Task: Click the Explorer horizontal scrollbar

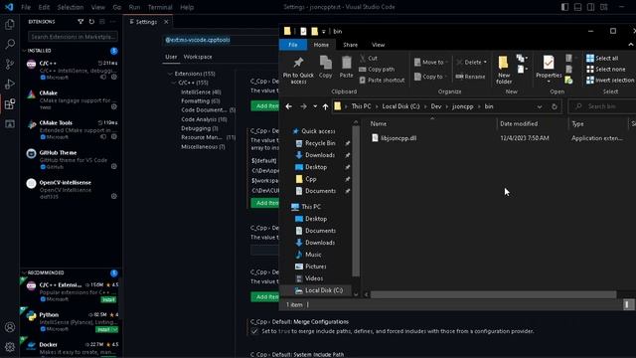Action: coord(493,294)
